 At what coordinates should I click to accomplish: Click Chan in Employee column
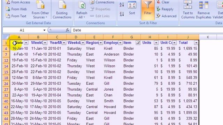pos(113,95)
